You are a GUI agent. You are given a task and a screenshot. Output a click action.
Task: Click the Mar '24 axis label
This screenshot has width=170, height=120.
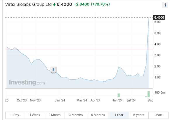82,100
